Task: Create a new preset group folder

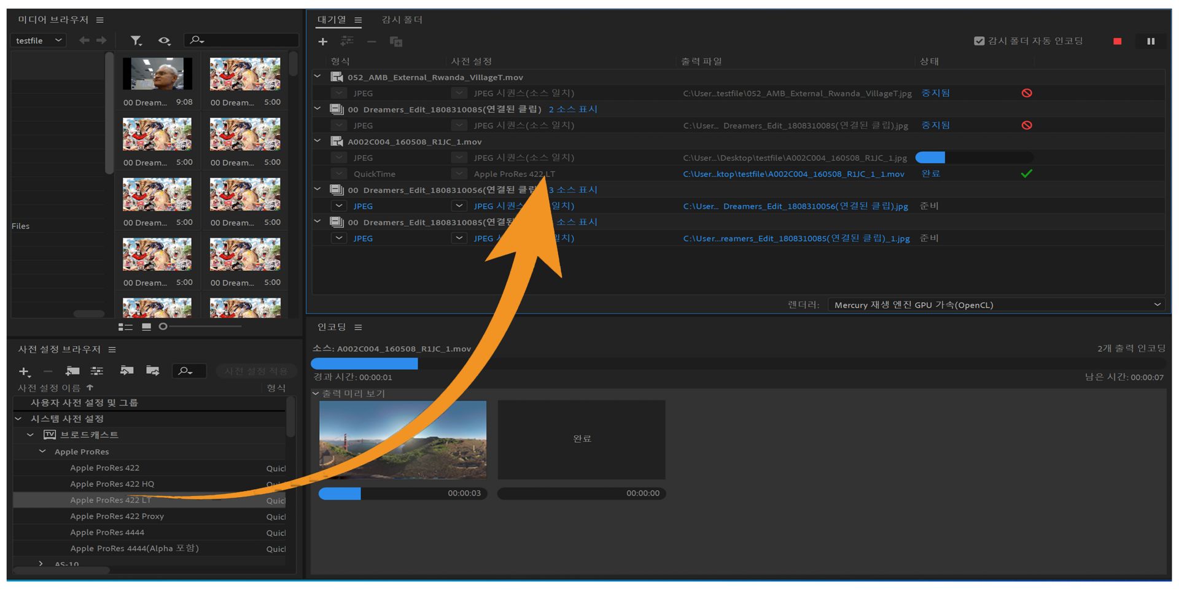Action: [x=72, y=371]
